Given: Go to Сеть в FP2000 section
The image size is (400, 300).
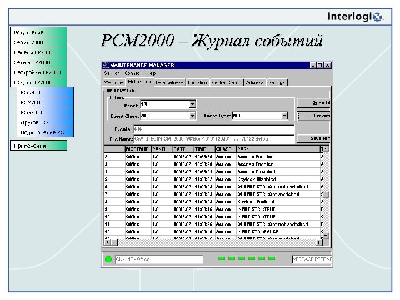Looking at the screenshot, I should tap(38, 62).
